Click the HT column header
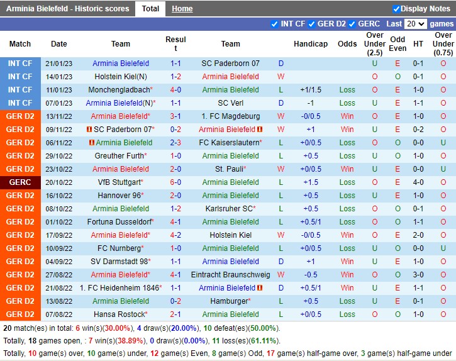The height and width of the screenshot is (361, 456). (x=418, y=44)
